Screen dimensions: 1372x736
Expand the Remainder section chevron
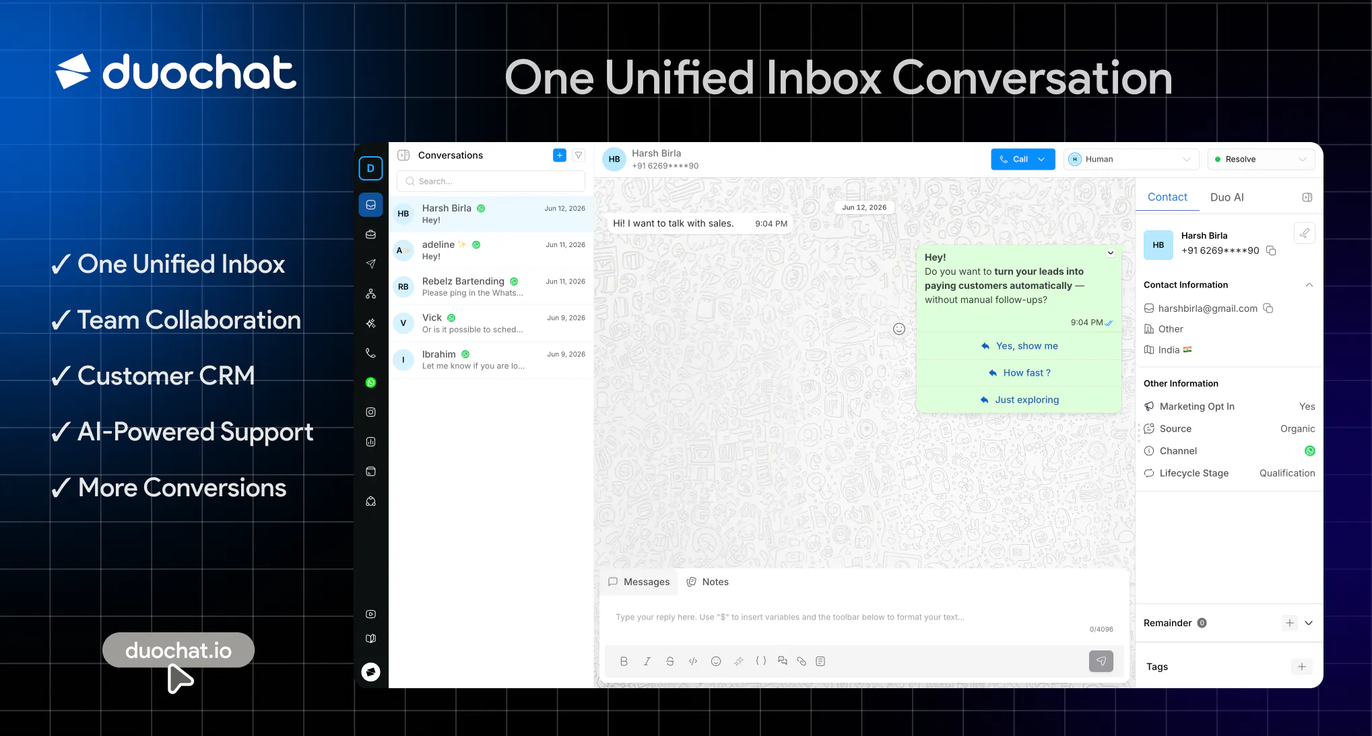point(1309,623)
